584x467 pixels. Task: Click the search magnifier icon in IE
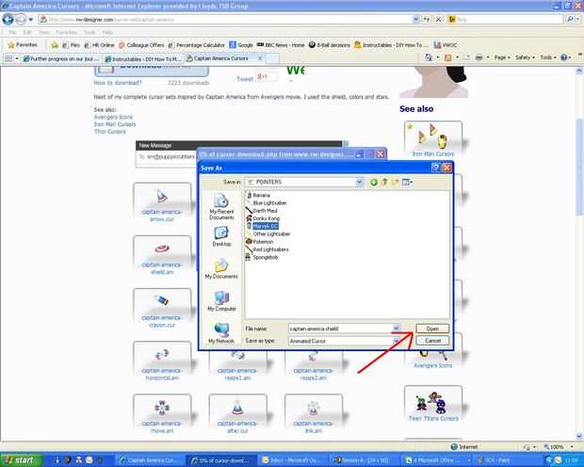click(570, 19)
